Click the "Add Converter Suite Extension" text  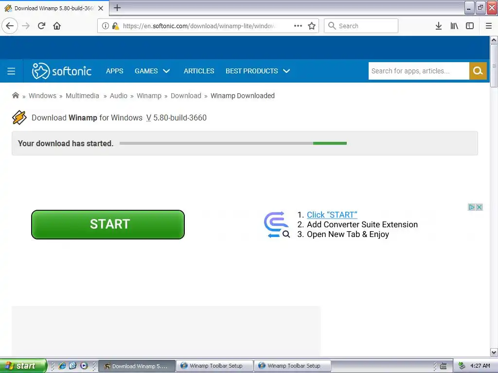[x=362, y=224]
